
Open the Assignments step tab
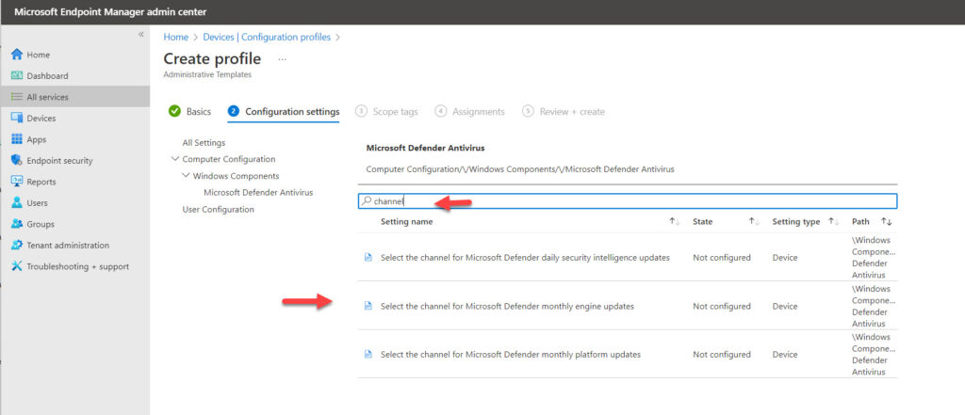click(469, 112)
